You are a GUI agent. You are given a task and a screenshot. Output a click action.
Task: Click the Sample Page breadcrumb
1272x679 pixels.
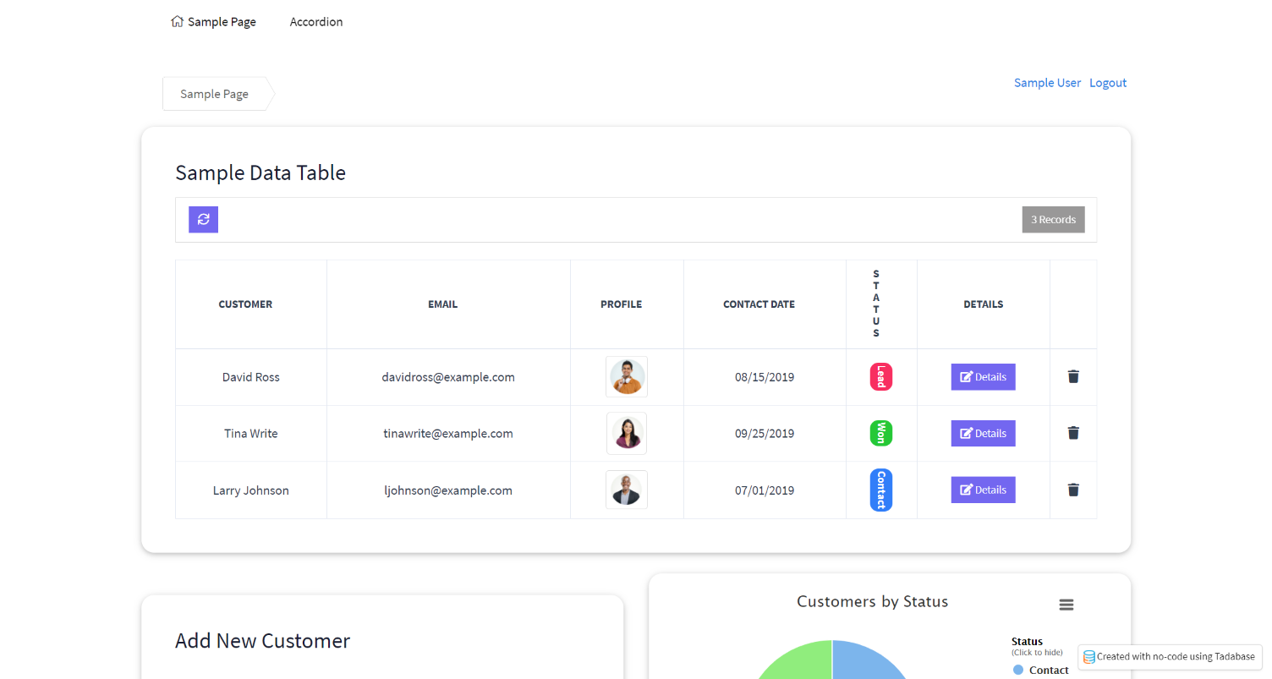[215, 94]
